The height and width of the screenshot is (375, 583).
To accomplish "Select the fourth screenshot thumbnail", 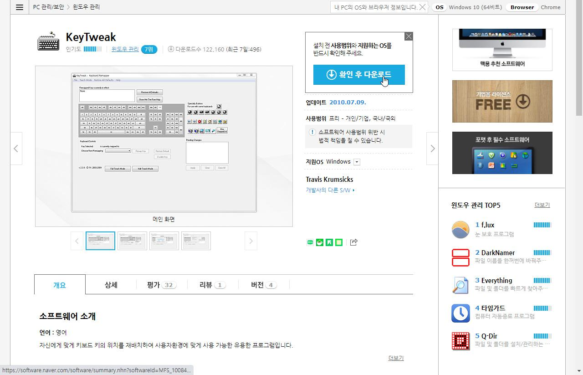I will pyautogui.click(x=196, y=241).
